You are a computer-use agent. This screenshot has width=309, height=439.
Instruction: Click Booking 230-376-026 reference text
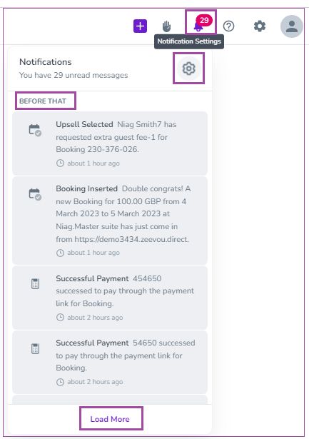pyautogui.click(x=97, y=149)
